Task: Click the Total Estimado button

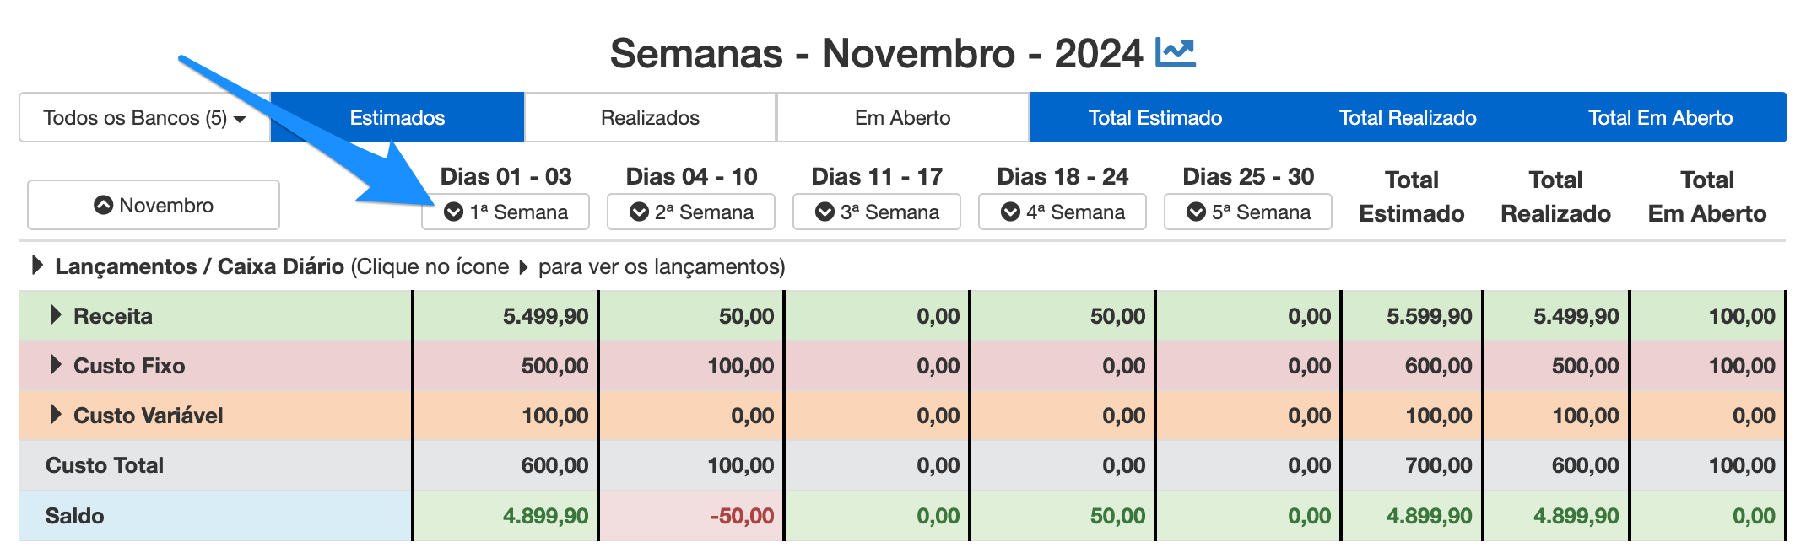Action: click(x=1155, y=117)
